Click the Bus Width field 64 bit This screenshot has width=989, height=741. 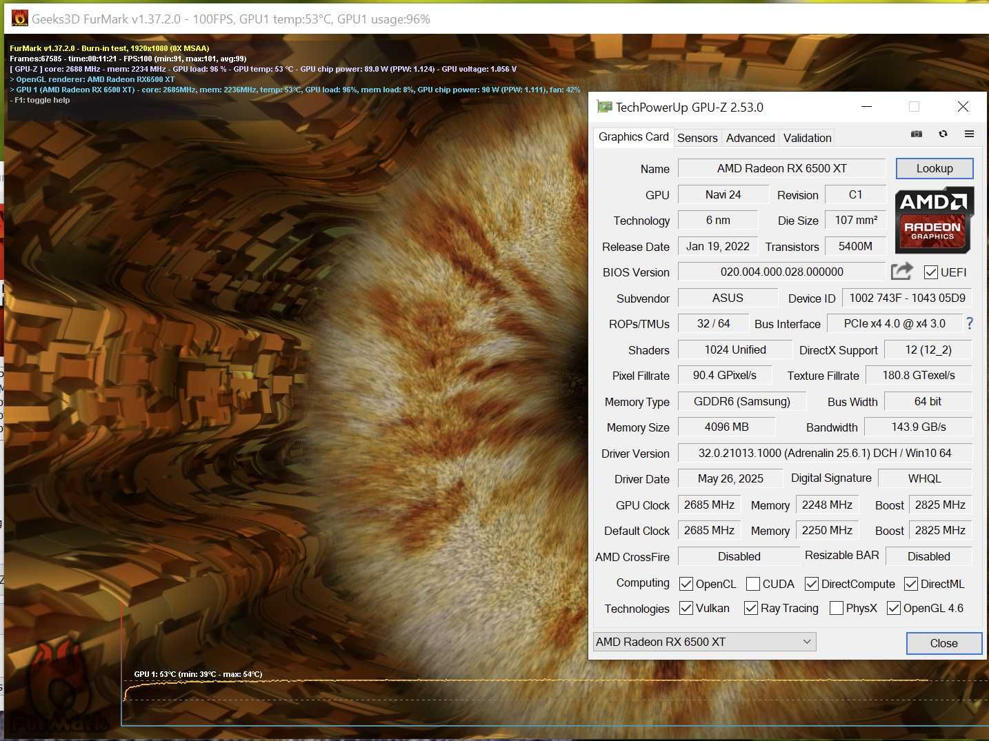click(928, 401)
